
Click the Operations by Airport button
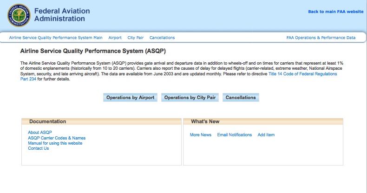[131, 98]
